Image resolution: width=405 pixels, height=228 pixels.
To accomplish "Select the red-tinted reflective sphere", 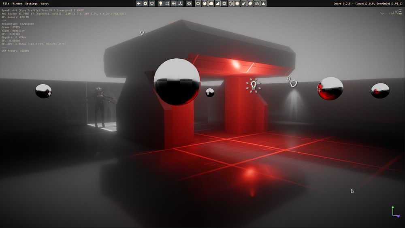I will tap(330, 88).
